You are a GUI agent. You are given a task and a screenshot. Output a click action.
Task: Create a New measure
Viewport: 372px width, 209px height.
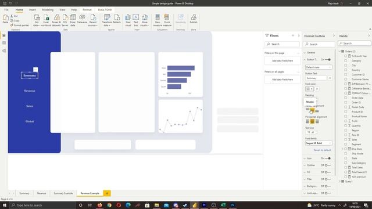158,20
